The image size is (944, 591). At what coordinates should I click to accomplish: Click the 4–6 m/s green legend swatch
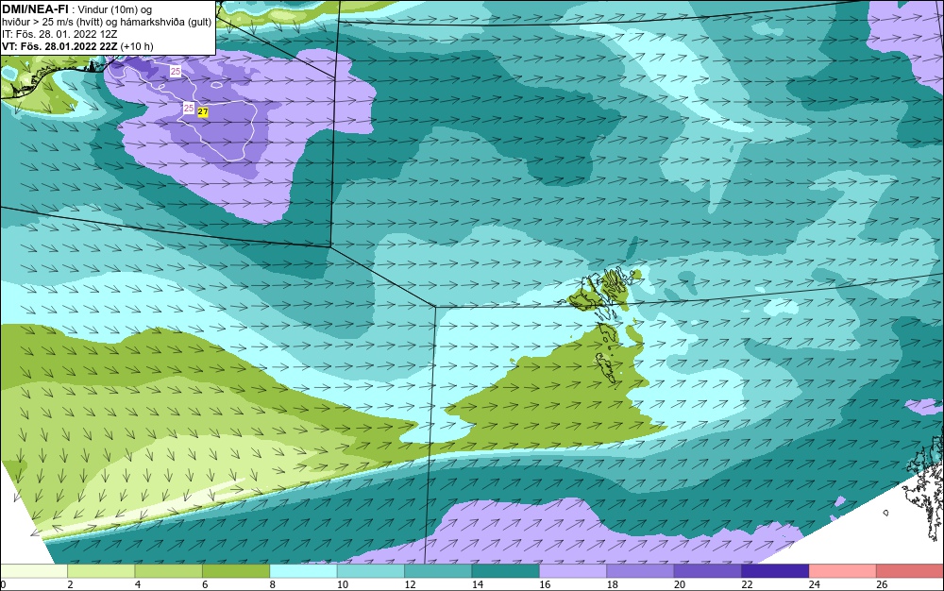169,571
